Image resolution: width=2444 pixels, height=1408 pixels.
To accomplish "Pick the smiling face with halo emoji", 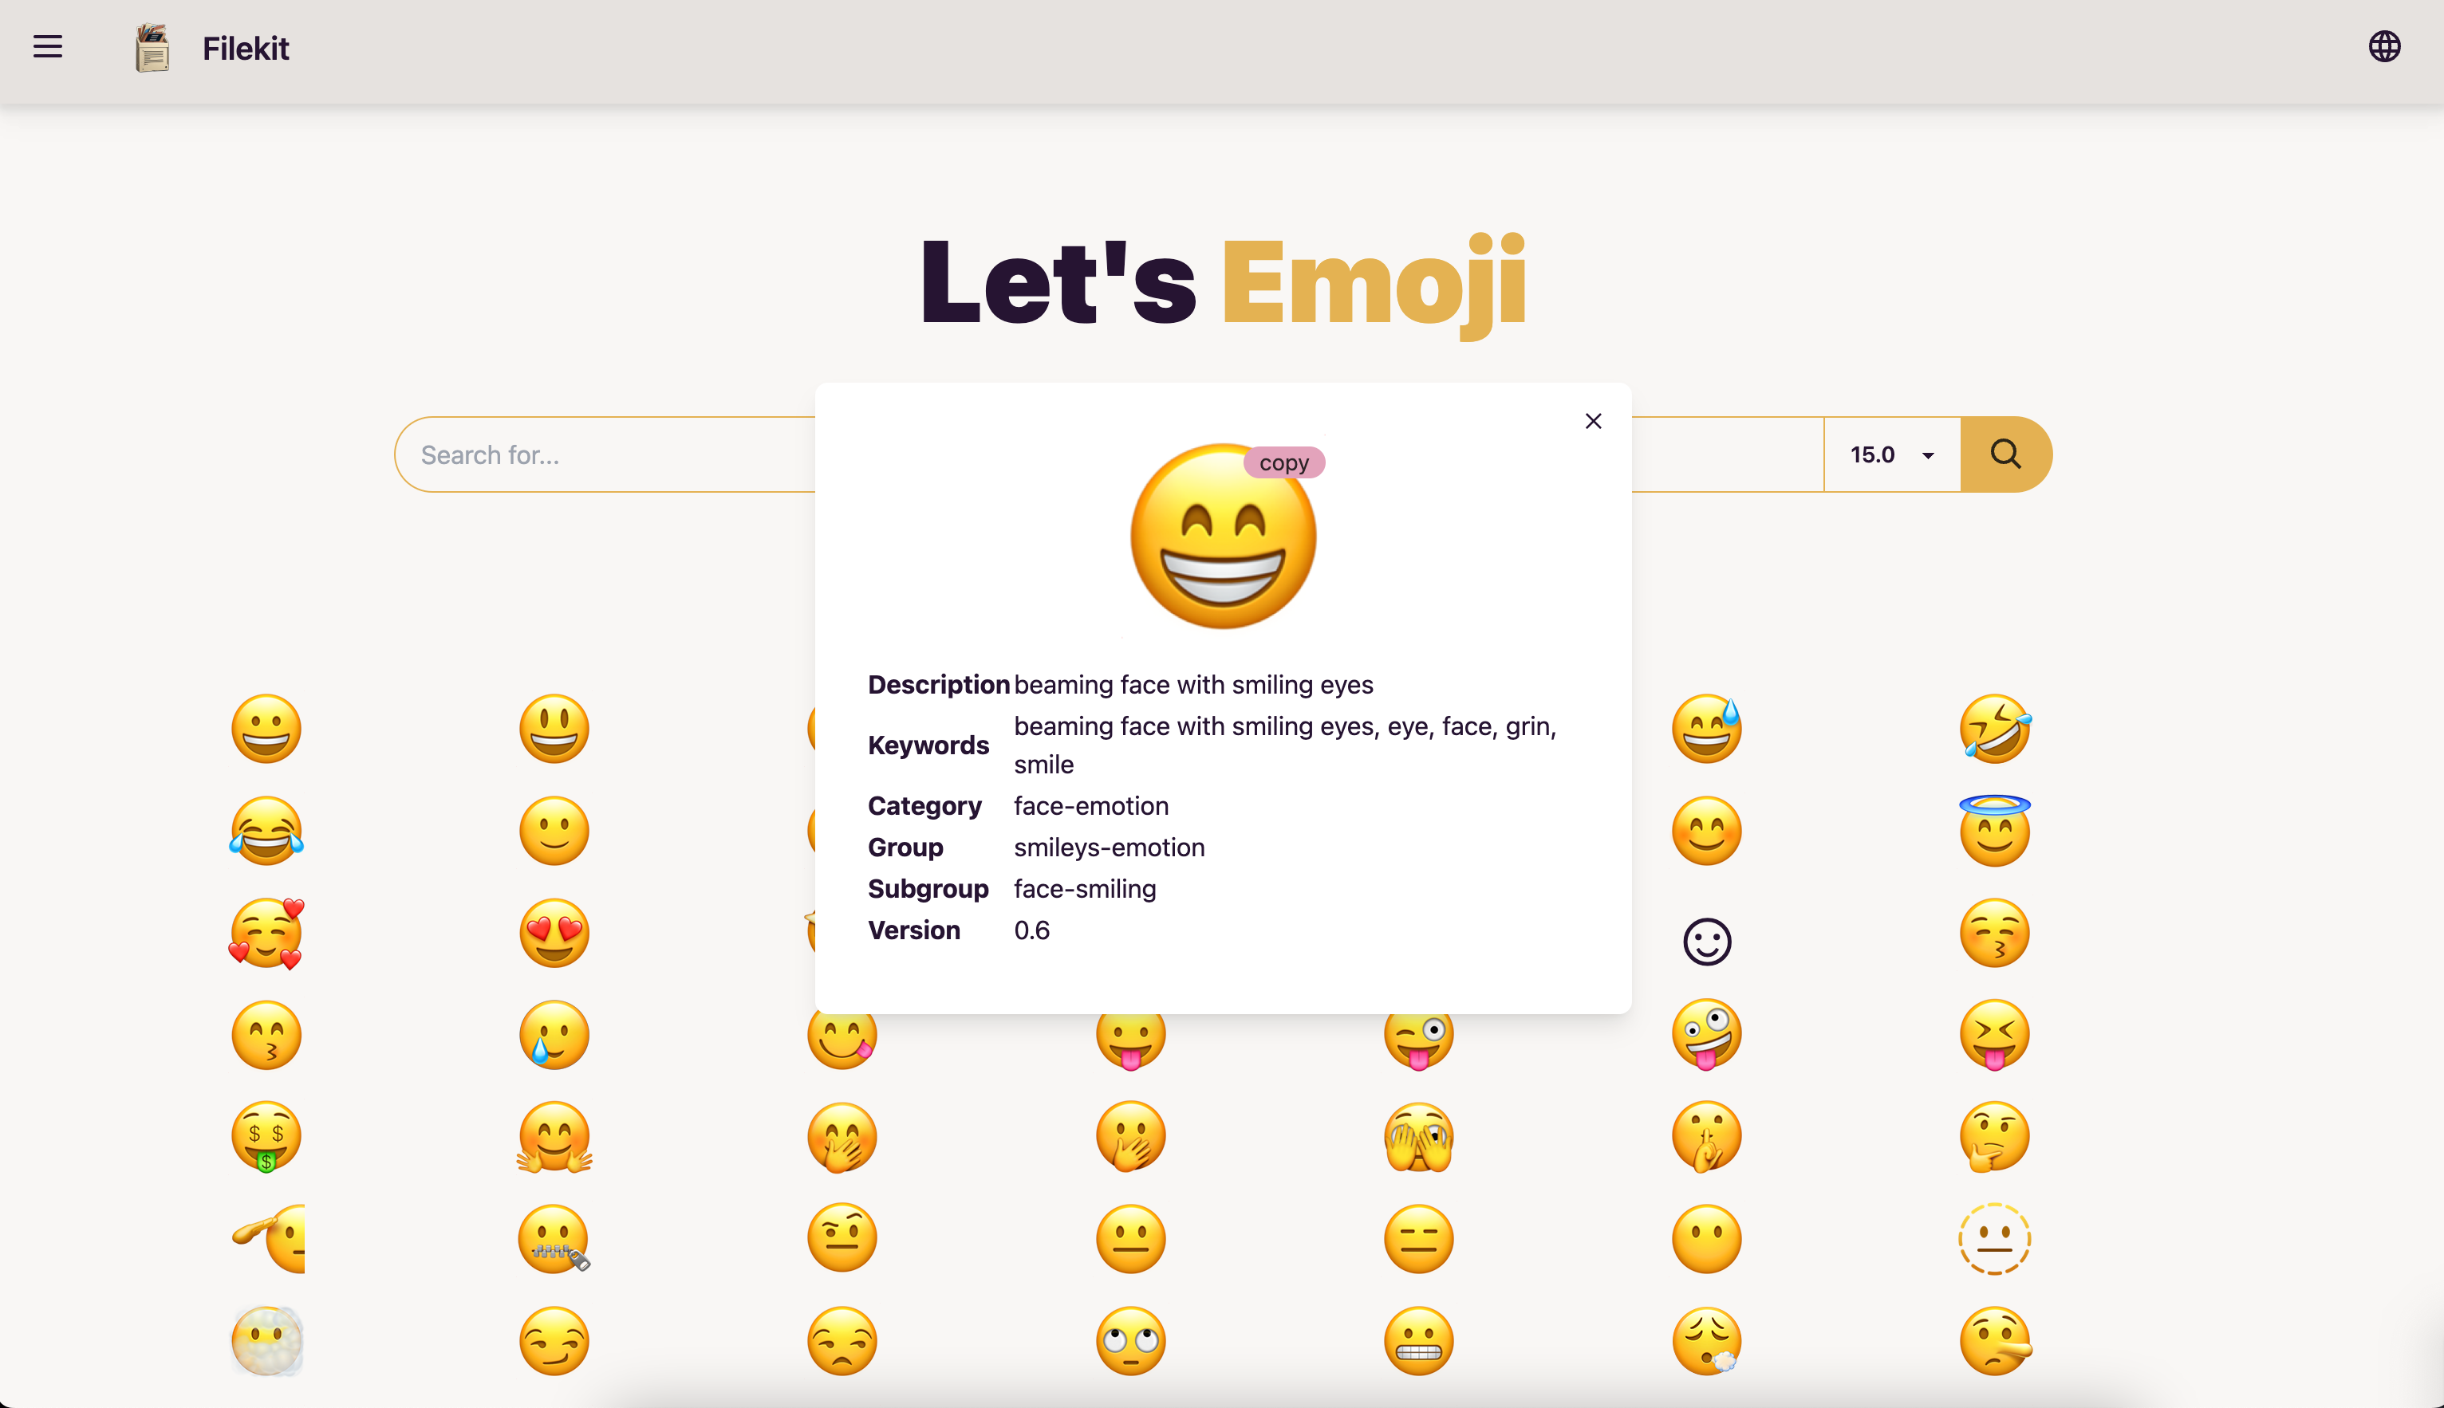I will (1994, 830).
